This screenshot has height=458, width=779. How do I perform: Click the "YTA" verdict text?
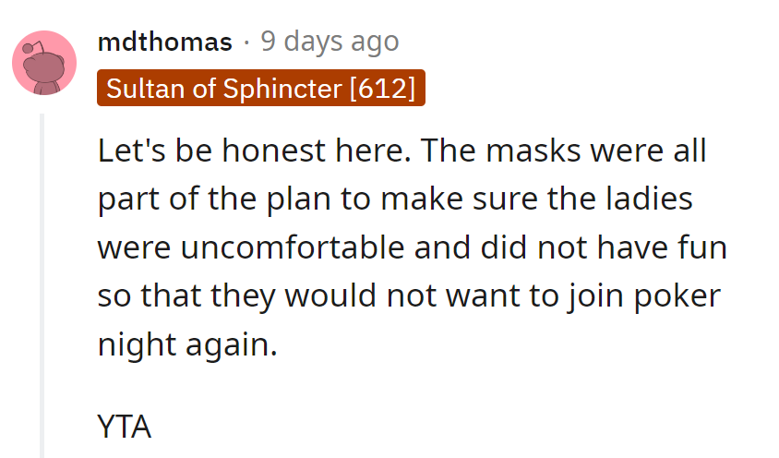click(x=124, y=427)
